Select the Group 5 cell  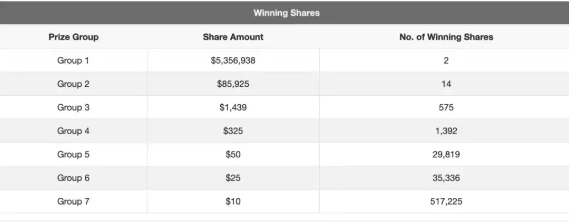(x=73, y=155)
